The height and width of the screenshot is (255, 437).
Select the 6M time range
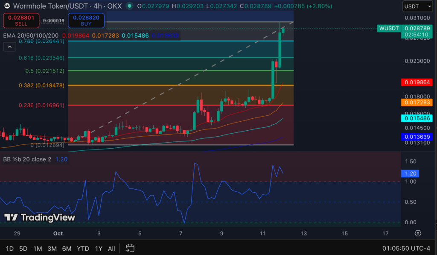[67, 248]
